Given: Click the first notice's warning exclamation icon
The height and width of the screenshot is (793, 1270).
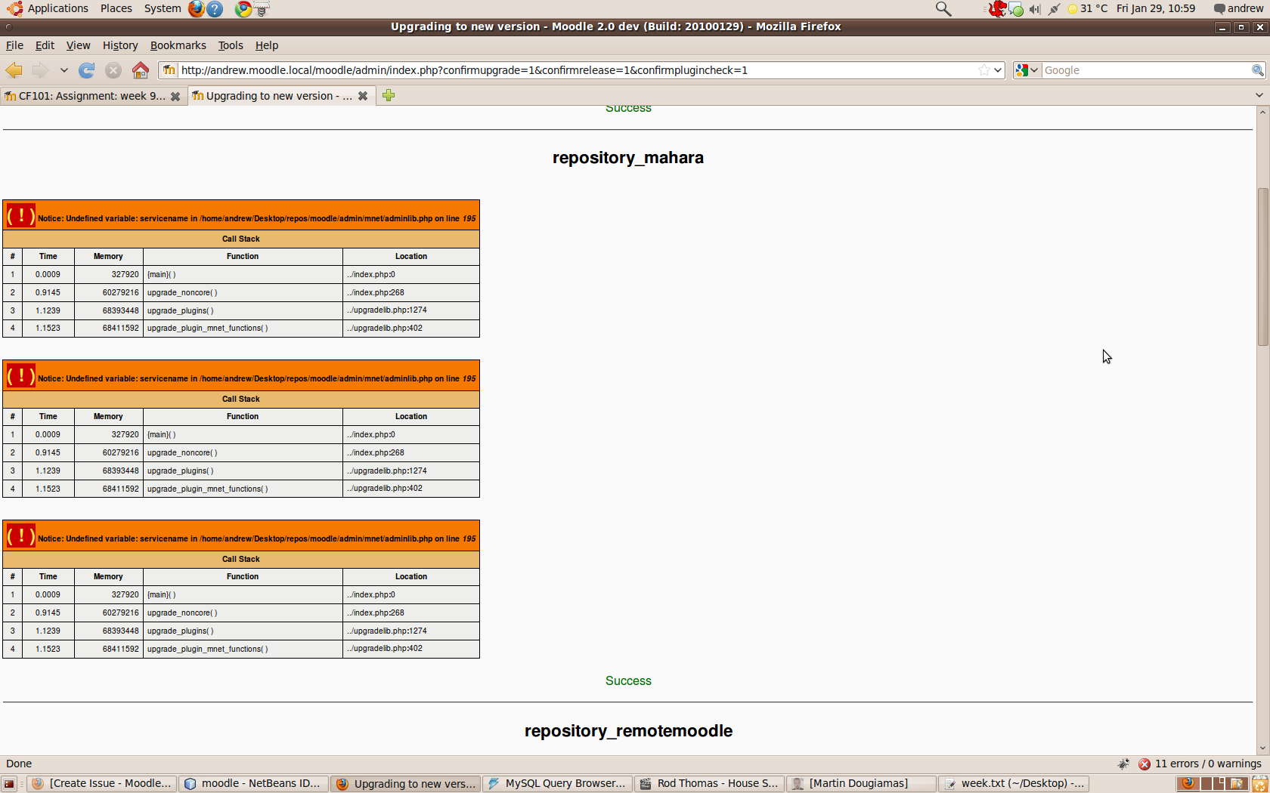Looking at the screenshot, I should click(x=21, y=216).
